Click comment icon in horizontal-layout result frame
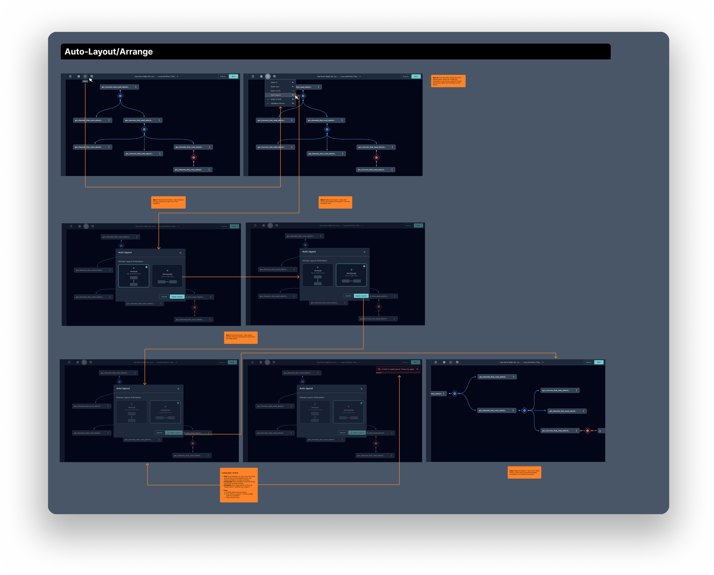Screen dimensions: 714x575 [x=457, y=362]
